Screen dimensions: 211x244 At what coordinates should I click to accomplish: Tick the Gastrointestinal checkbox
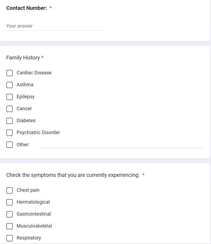[x=10, y=214]
